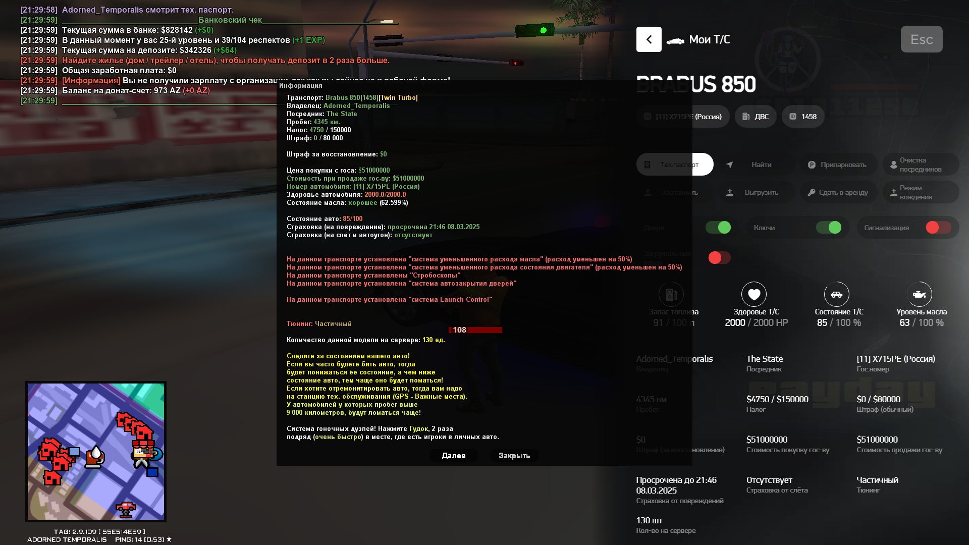Click the person icon beside Очистка посредников
The image size is (969, 545).
point(893,165)
